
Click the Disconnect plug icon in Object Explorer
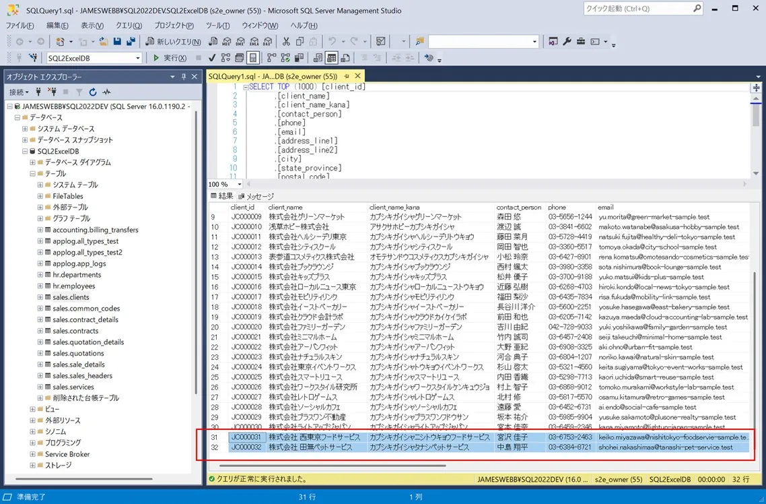(52, 92)
